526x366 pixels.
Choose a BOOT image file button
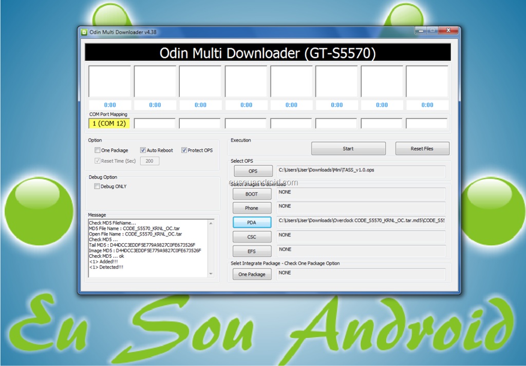coord(252,194)
